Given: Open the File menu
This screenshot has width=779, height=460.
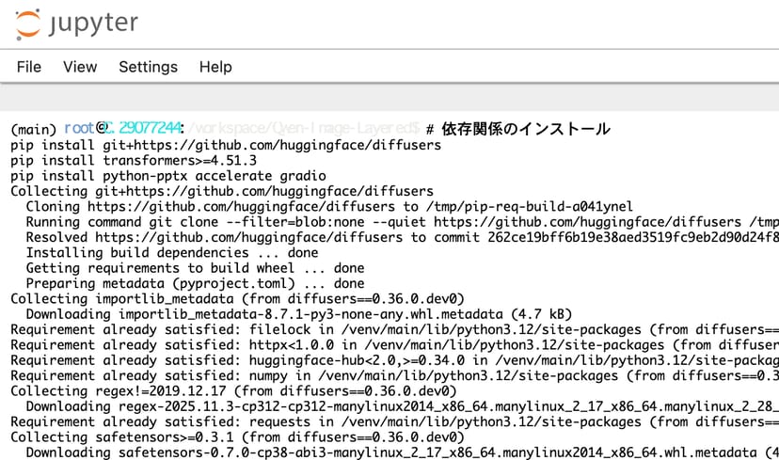Looking at the screenshot, I should pyautogui.click(x=29, y=67).
